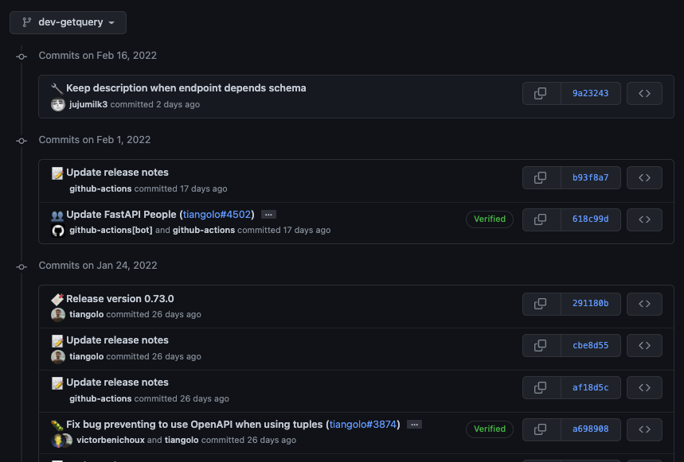Viewport: 684px width, 462px height.
Task: Copy full SHA for commit 618c99d
Action: coord(541,219)
